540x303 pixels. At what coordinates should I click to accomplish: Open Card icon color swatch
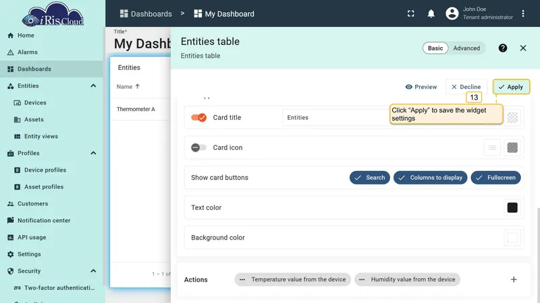(512, 147)
